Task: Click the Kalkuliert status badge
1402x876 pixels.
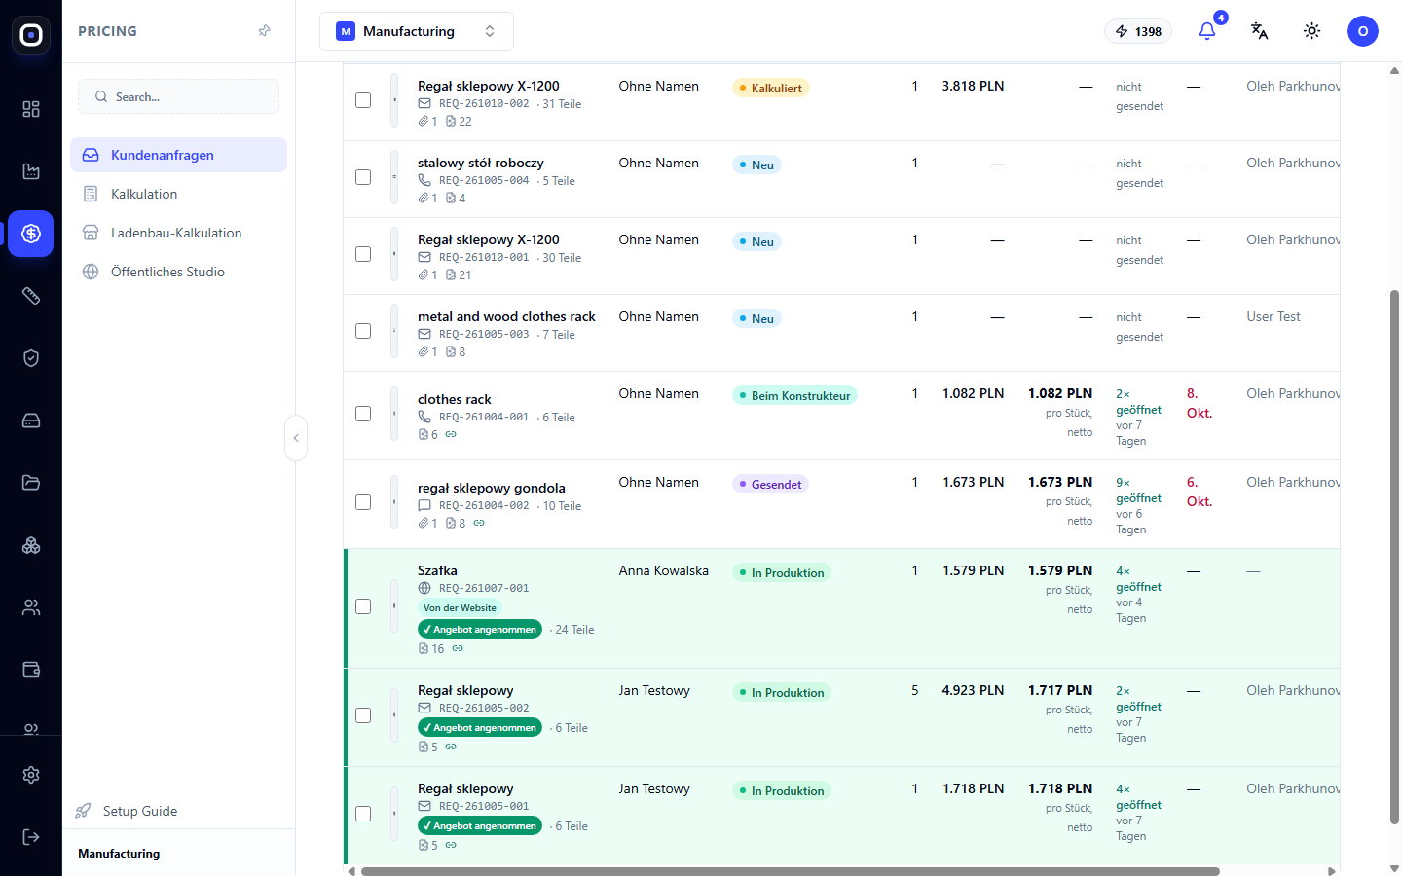Action: 771,88
